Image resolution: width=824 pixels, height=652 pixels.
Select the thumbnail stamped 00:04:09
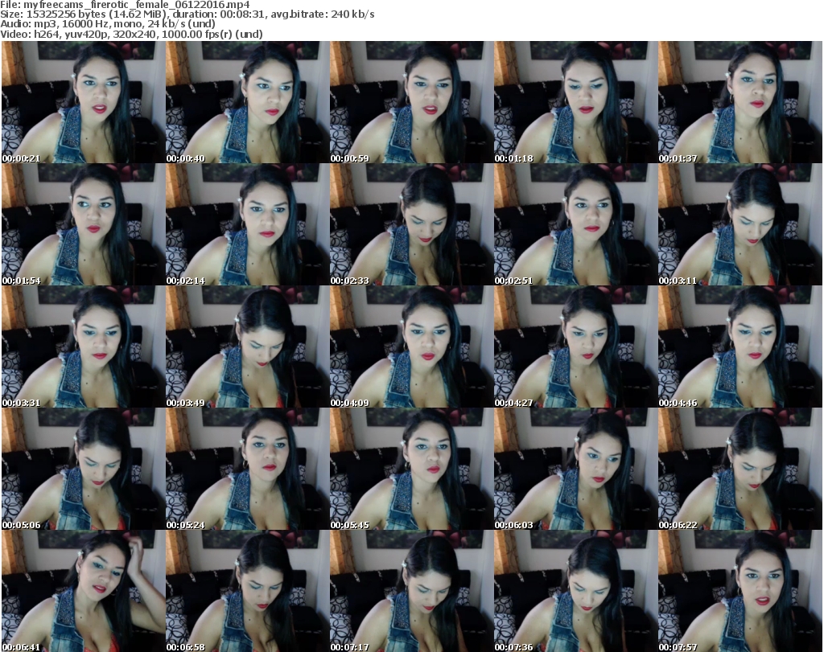tap(411, 347)
